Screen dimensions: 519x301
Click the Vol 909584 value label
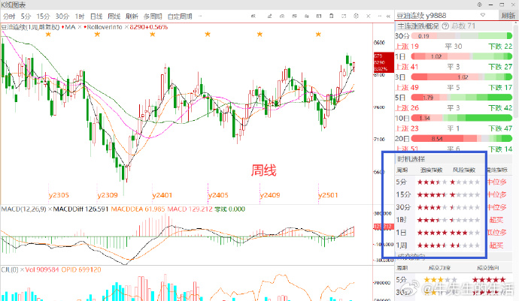(43, 269)
